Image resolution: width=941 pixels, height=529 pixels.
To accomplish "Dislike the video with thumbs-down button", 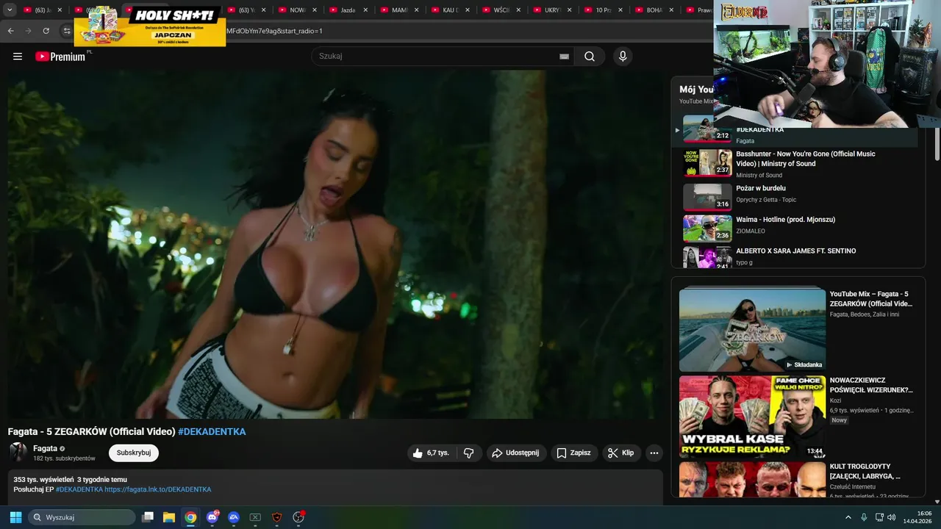I will (x=468, y=453).
